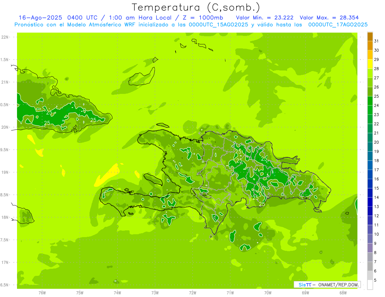Click the legend value "31"
Image resolution: width=385 pixels, height=297 pixels.
376,41
